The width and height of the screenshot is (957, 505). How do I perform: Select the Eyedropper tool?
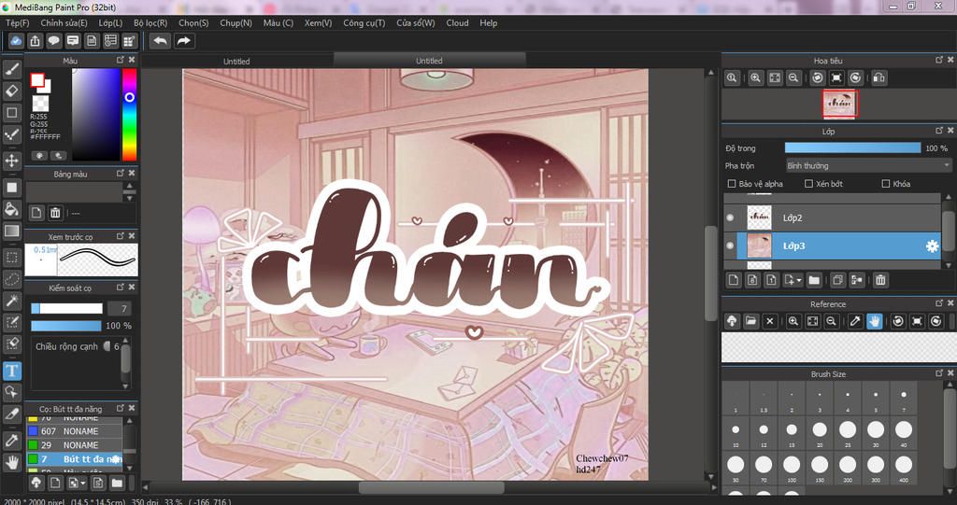point(11,441)
